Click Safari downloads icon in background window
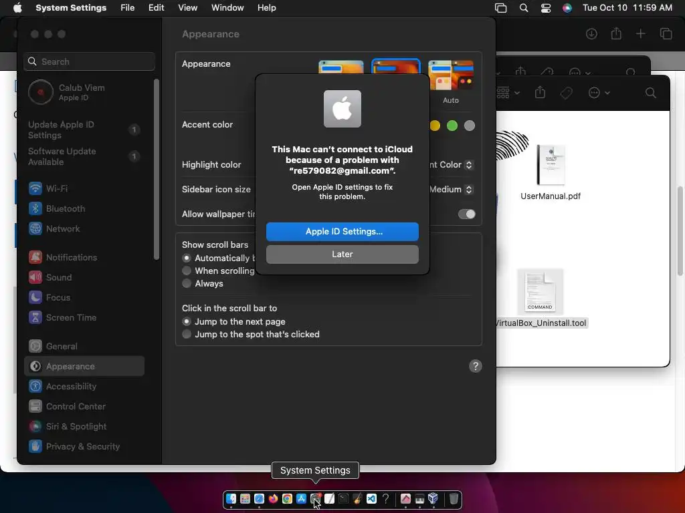Screen dimensions: 685x513 [x=591, y=33]
